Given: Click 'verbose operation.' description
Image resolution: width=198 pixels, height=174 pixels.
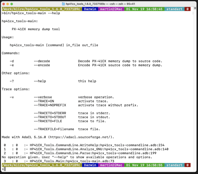Looking at the screenshot, I should coord(96,97).
